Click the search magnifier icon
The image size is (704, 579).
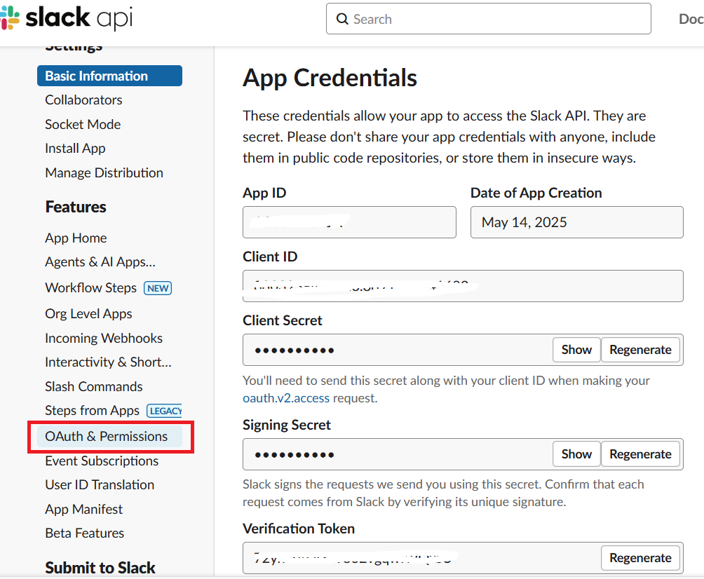click(342, 19)
